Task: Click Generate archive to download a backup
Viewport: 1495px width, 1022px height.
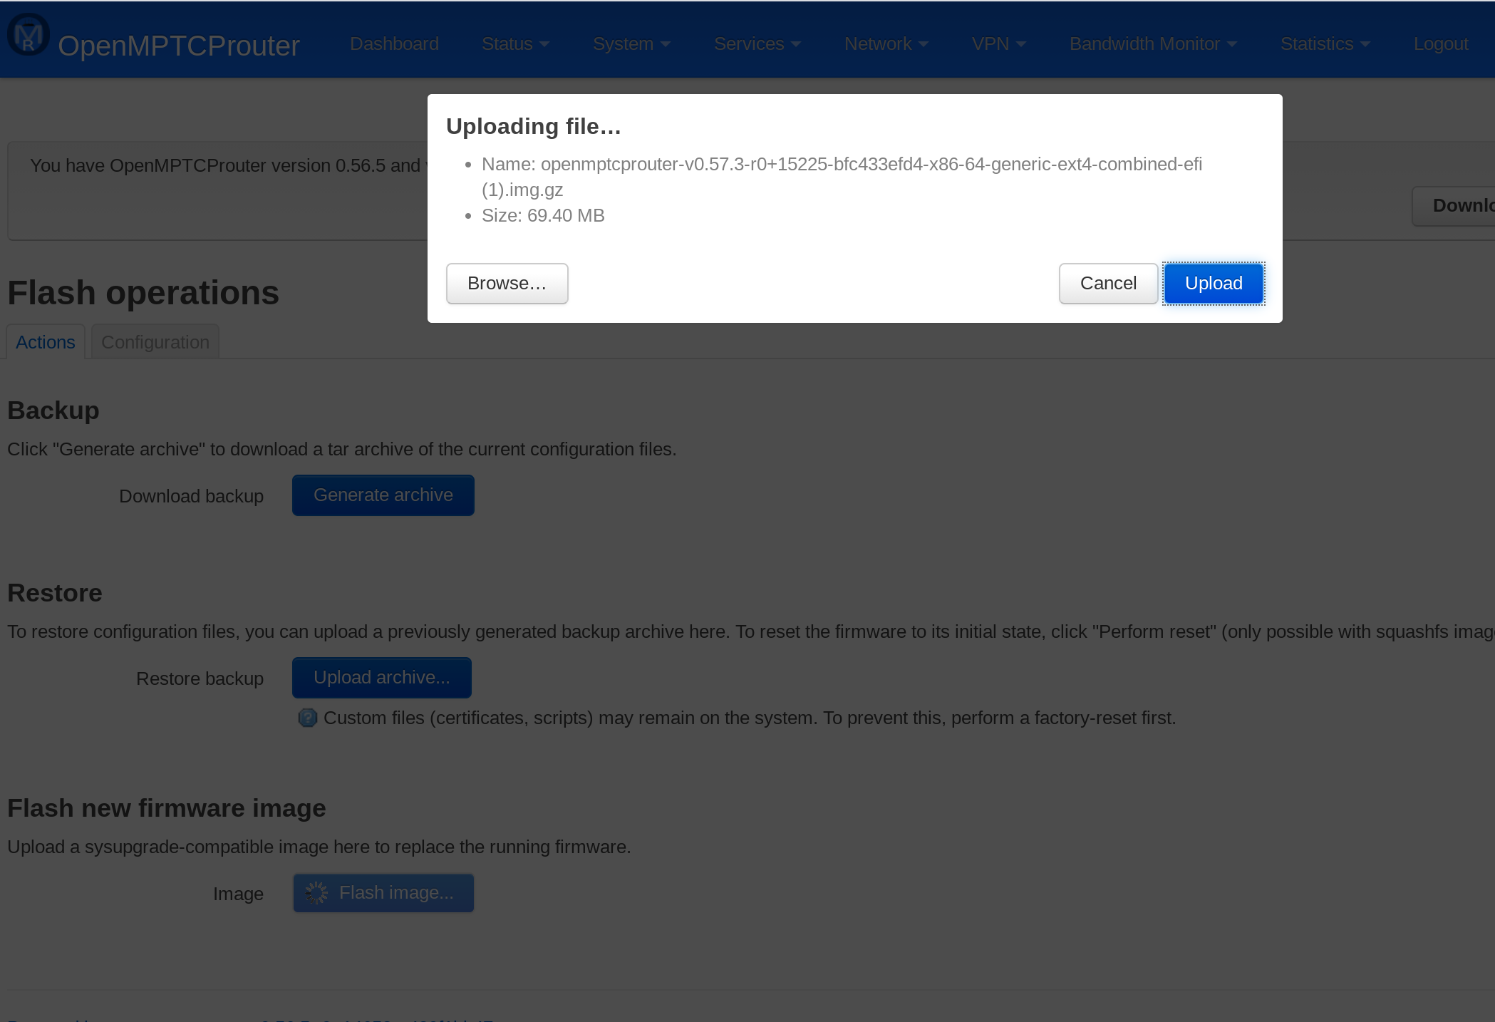Action: 383,495
